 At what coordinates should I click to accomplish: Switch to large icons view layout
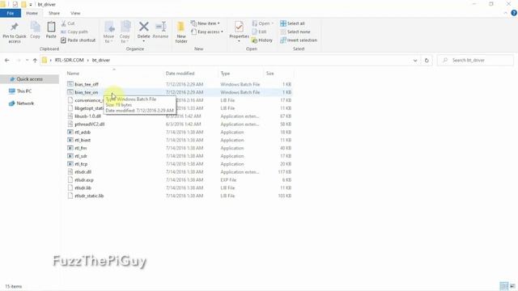[x=512, y=286]
